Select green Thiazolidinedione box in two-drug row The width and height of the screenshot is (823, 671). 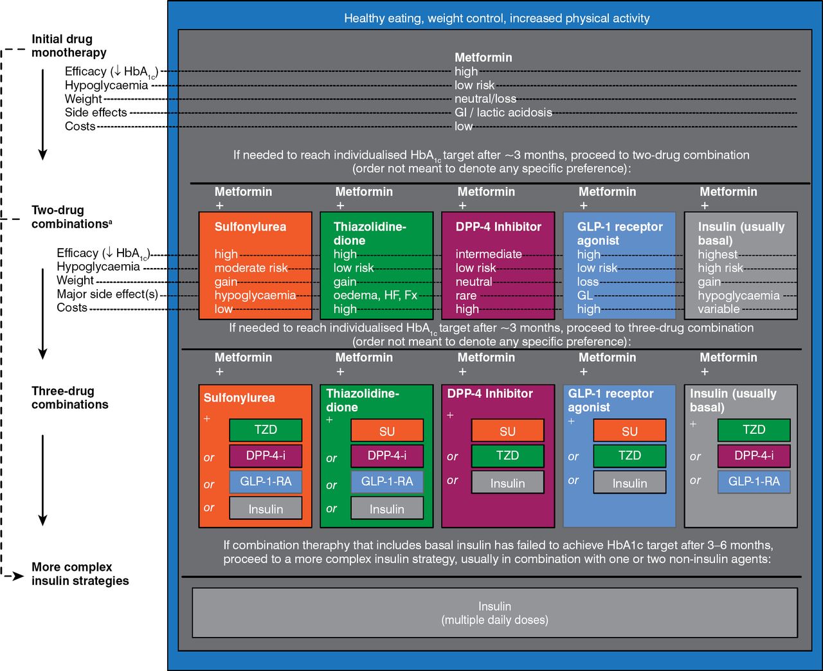click(x=376, y=265)
